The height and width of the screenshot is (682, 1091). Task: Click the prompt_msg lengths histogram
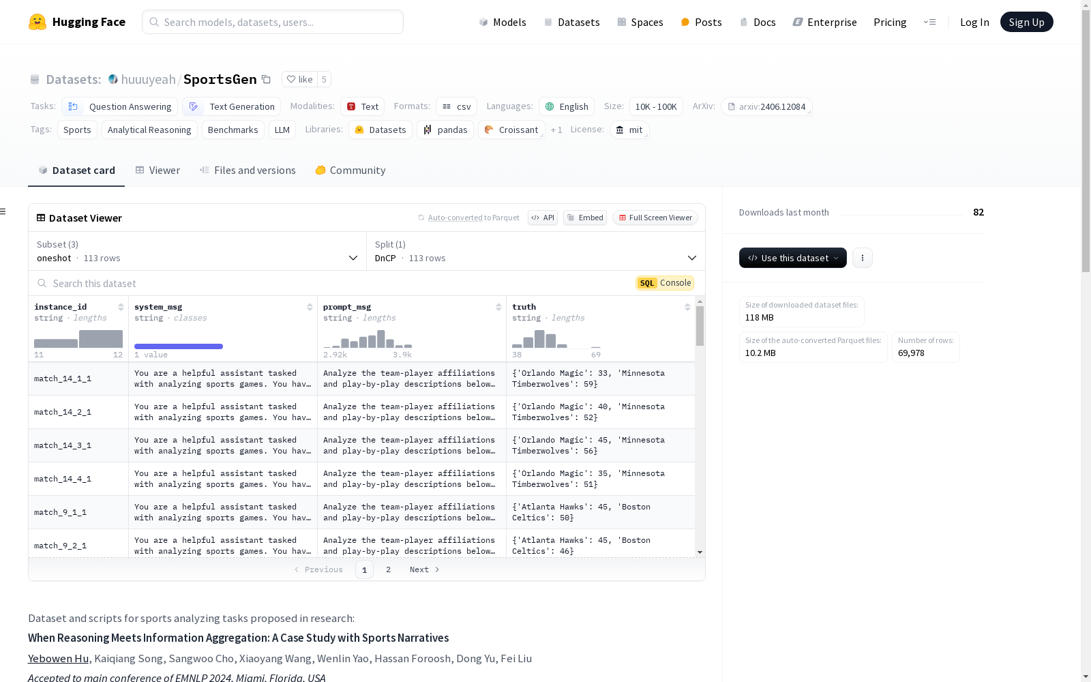[368, 338]
